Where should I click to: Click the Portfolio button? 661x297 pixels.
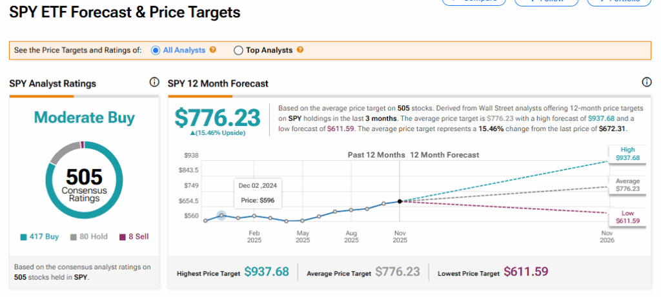[x=618, y=2]
